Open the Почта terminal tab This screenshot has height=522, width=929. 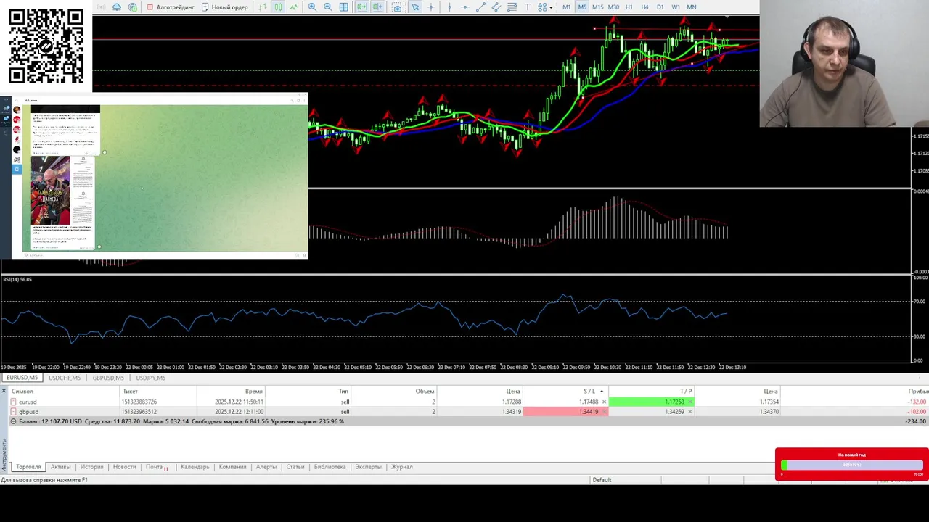(156, 467)
